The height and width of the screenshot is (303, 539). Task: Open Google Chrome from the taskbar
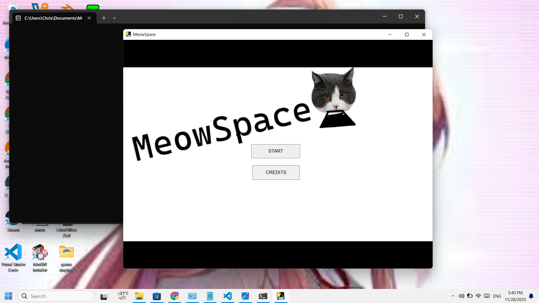[x=174, y=296]
